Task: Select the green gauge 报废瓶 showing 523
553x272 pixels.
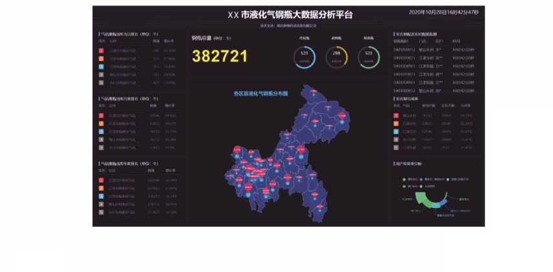Action: (x=369, y=57)
